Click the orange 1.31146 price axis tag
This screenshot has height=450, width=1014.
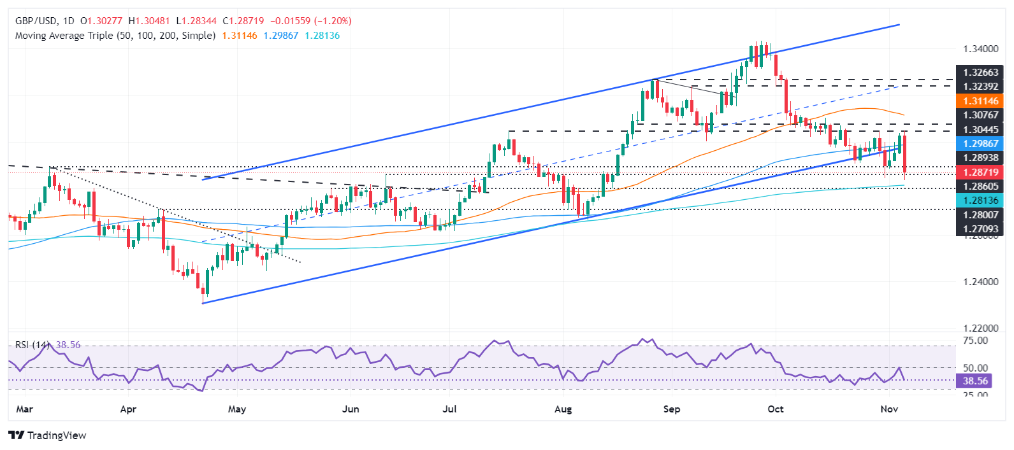coord(980,101)
